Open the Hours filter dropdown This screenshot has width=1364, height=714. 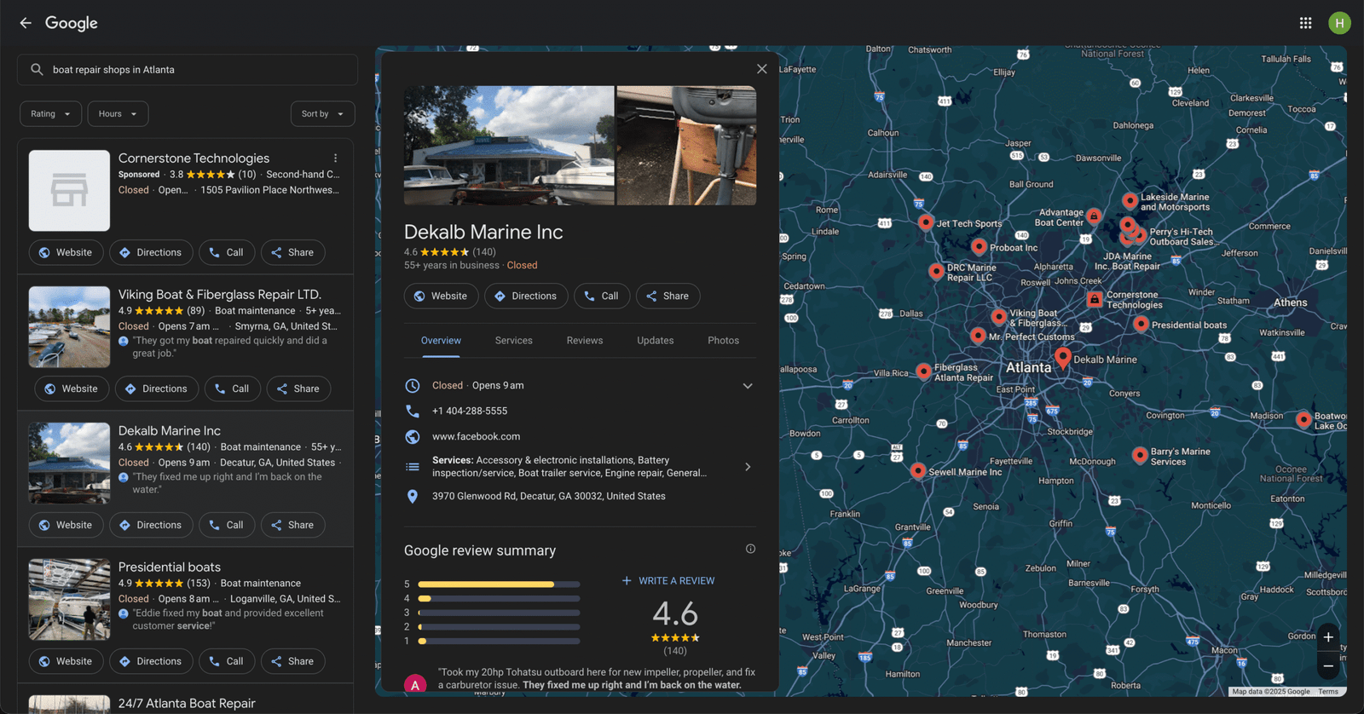[x=118, y=114]
